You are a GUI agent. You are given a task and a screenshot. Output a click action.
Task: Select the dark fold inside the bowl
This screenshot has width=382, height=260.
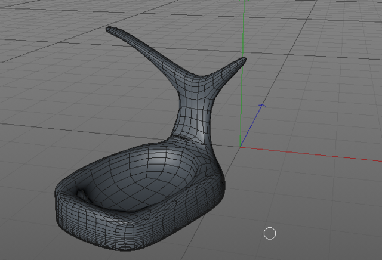tap(82, 195)
